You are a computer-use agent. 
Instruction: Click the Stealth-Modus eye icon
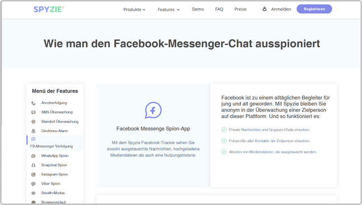click(x=33, y=193)
